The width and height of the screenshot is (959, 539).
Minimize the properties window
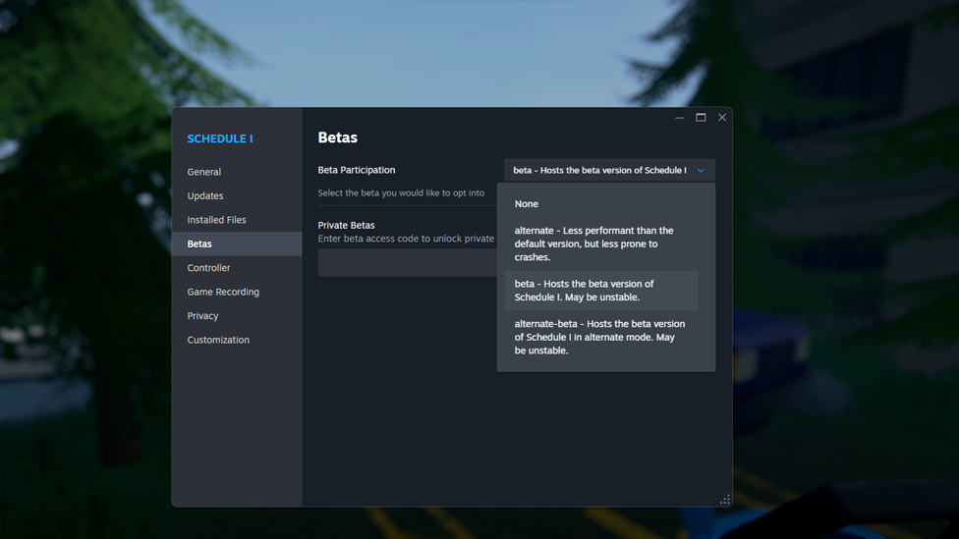[680, 118]
